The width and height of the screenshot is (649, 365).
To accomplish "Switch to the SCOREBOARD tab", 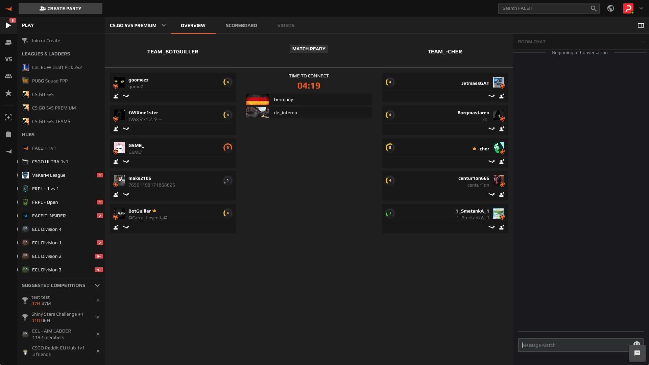I will [241, 25].
